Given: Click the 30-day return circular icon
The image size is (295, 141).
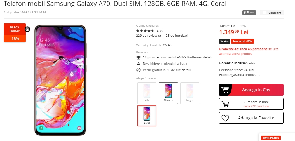Looking at the screenshot, I should pyautogui.click(x=139, y=70).
